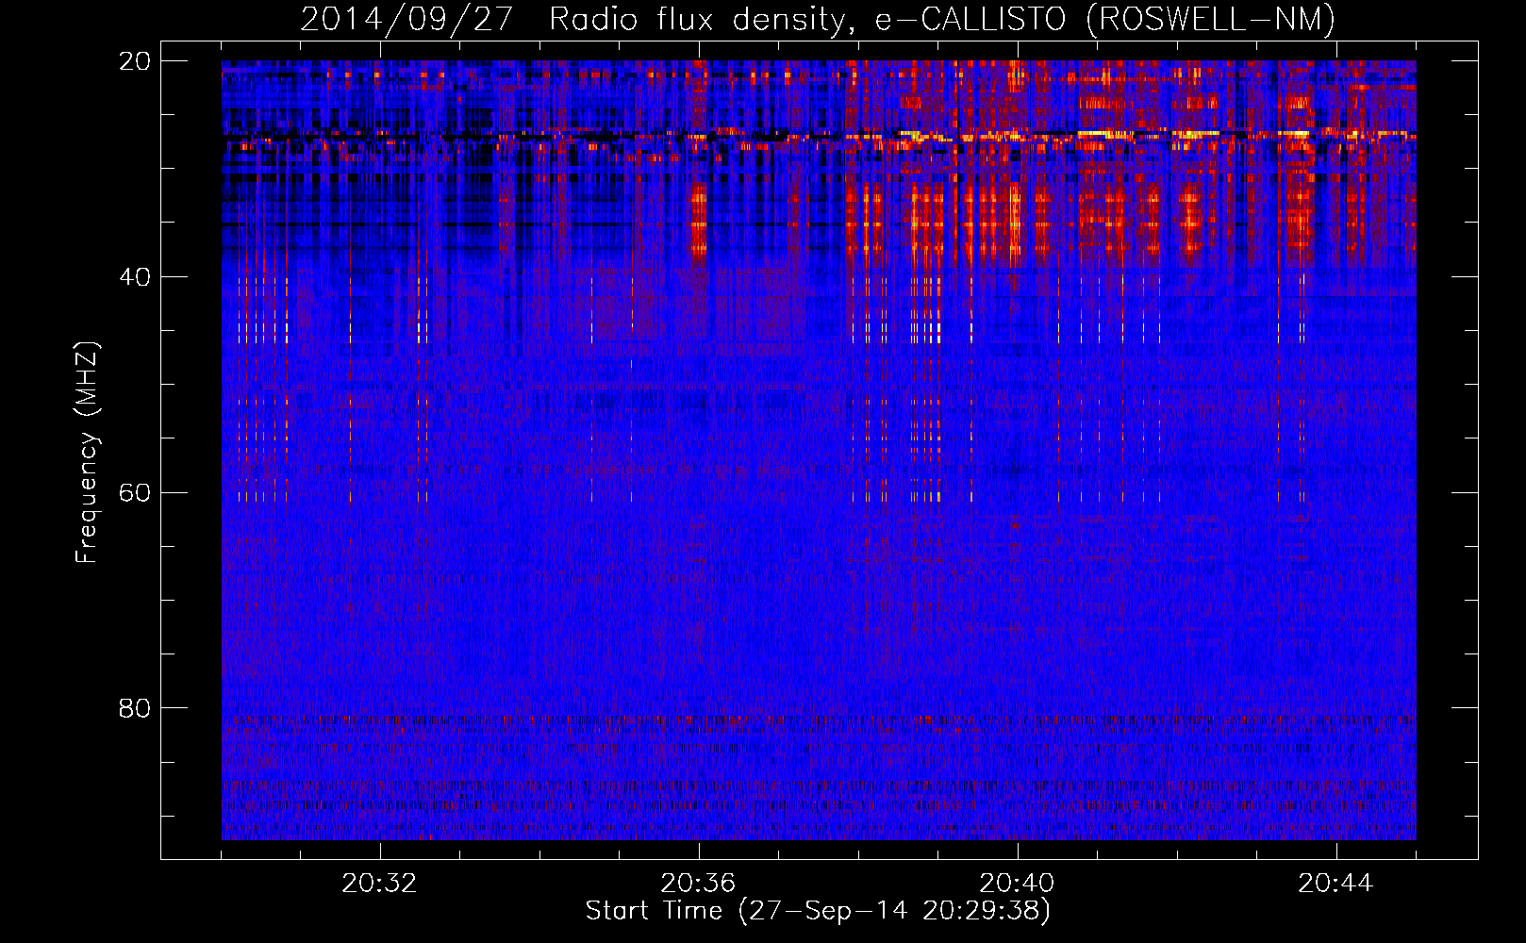
Task: Click the 'Start Time (27-Sep-14 20:29:38)' label
Action: [818, 911]
